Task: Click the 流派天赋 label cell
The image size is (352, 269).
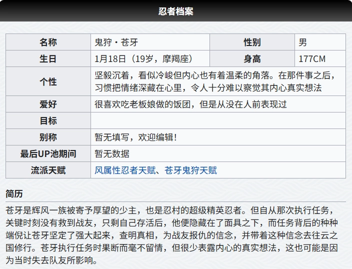Action: (48, 170)
